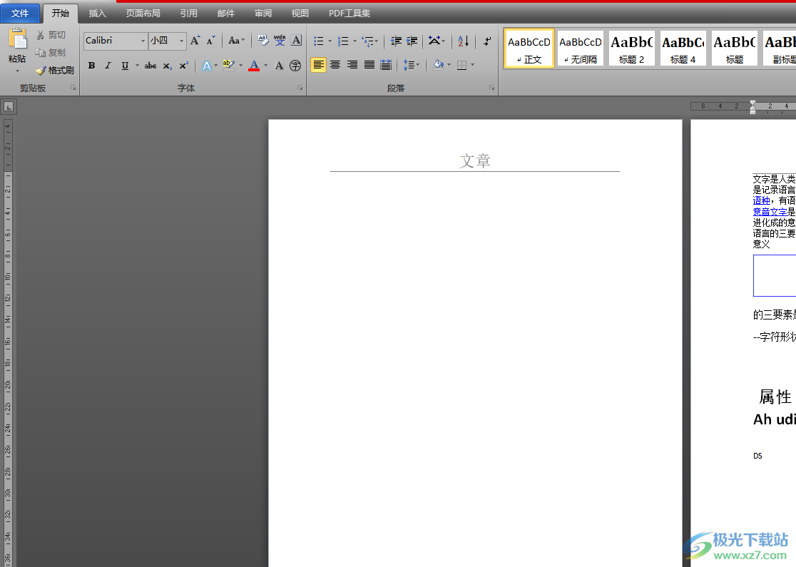Expand bullet list dropdown arrow

tap(330, 41)
